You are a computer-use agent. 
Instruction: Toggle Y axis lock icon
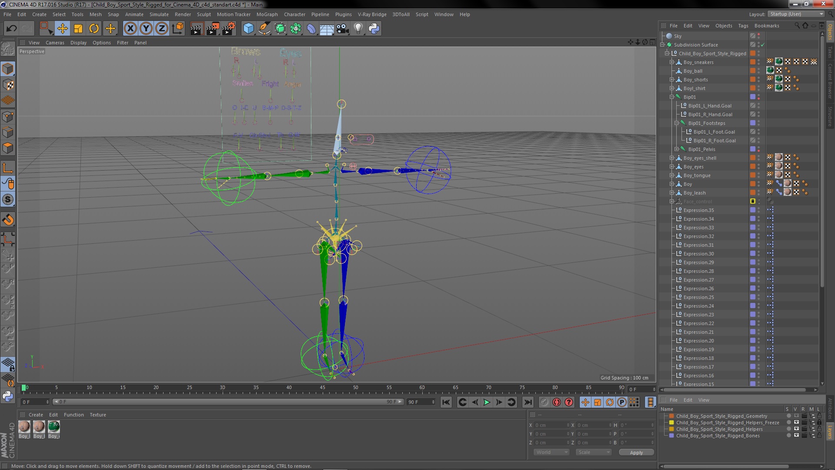(146, 29)
